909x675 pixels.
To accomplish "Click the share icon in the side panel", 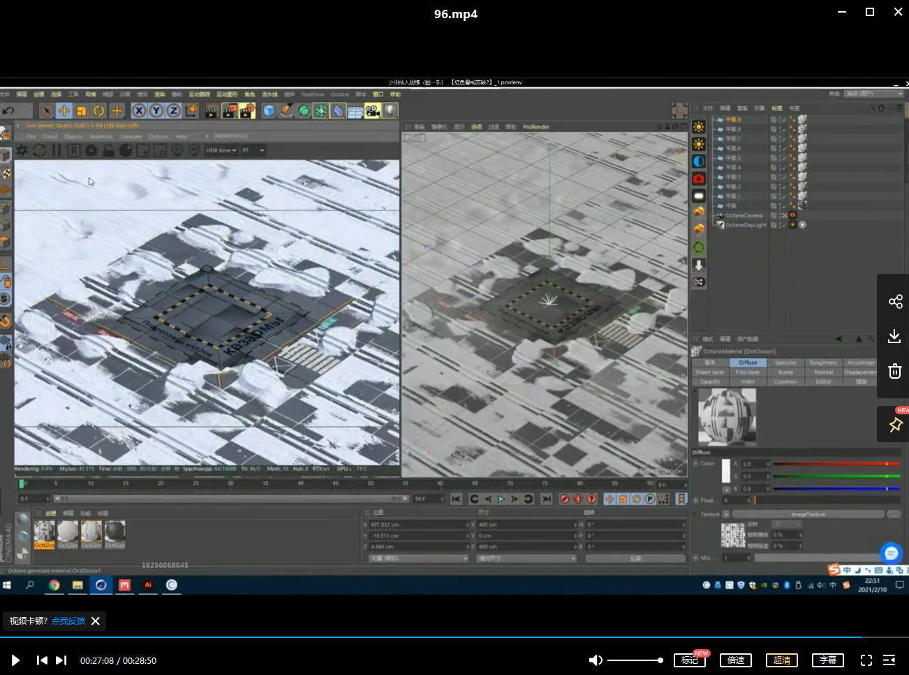I will pos(895,301).
